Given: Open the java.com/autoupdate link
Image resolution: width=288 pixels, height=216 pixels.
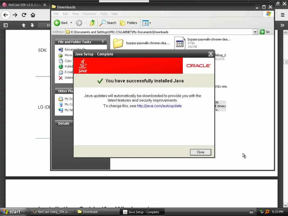Looking at the screenshot, I should click(x=159, y=106).
